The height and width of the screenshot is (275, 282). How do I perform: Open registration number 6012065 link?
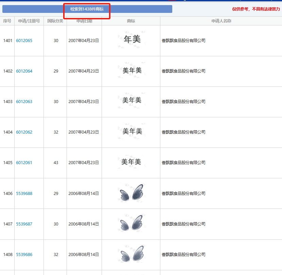pyautogui.click(x=24, y=41)
